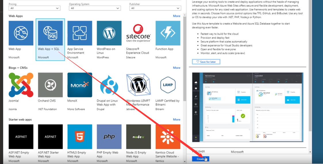323x164 pixels.
Task: Click the Function App label text
Action: 165,49
